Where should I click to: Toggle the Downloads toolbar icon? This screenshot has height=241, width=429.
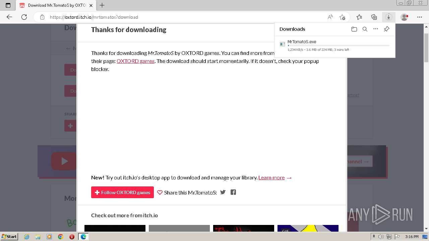tap(388, 17)
